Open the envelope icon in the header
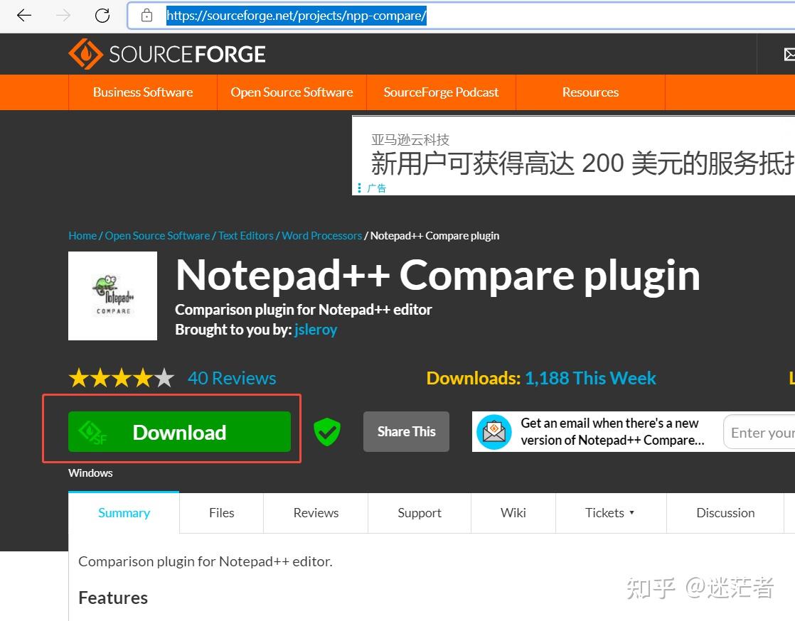 789,54
